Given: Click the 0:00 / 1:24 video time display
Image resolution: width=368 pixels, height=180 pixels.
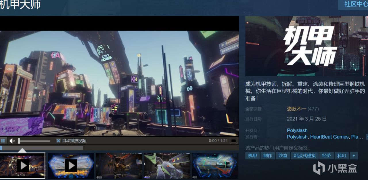Looking at the screenshot, I should [218, 141].
